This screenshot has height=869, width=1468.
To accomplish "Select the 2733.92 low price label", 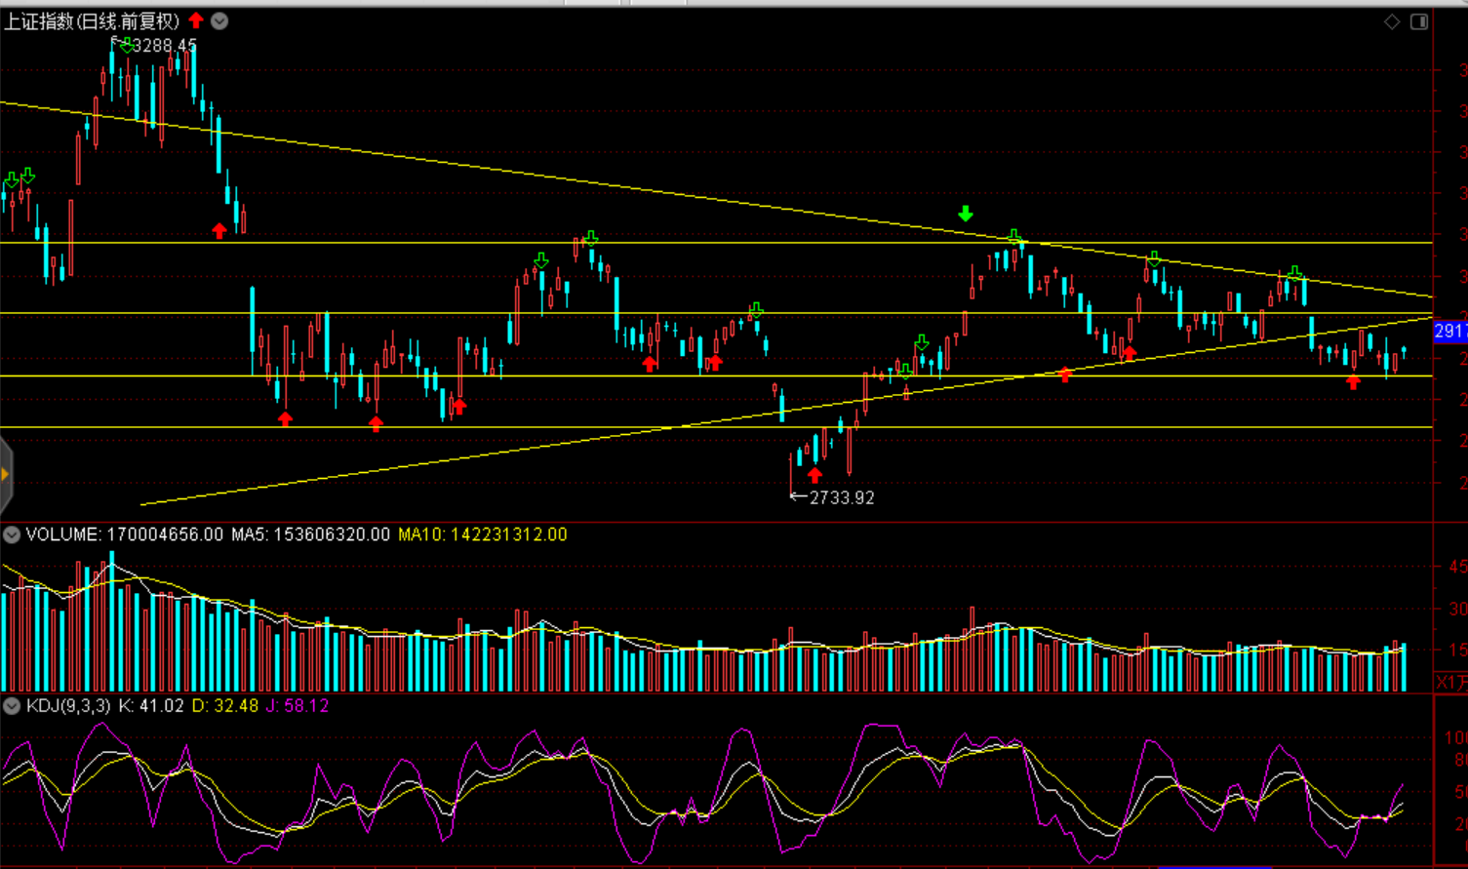I will 841,497.
